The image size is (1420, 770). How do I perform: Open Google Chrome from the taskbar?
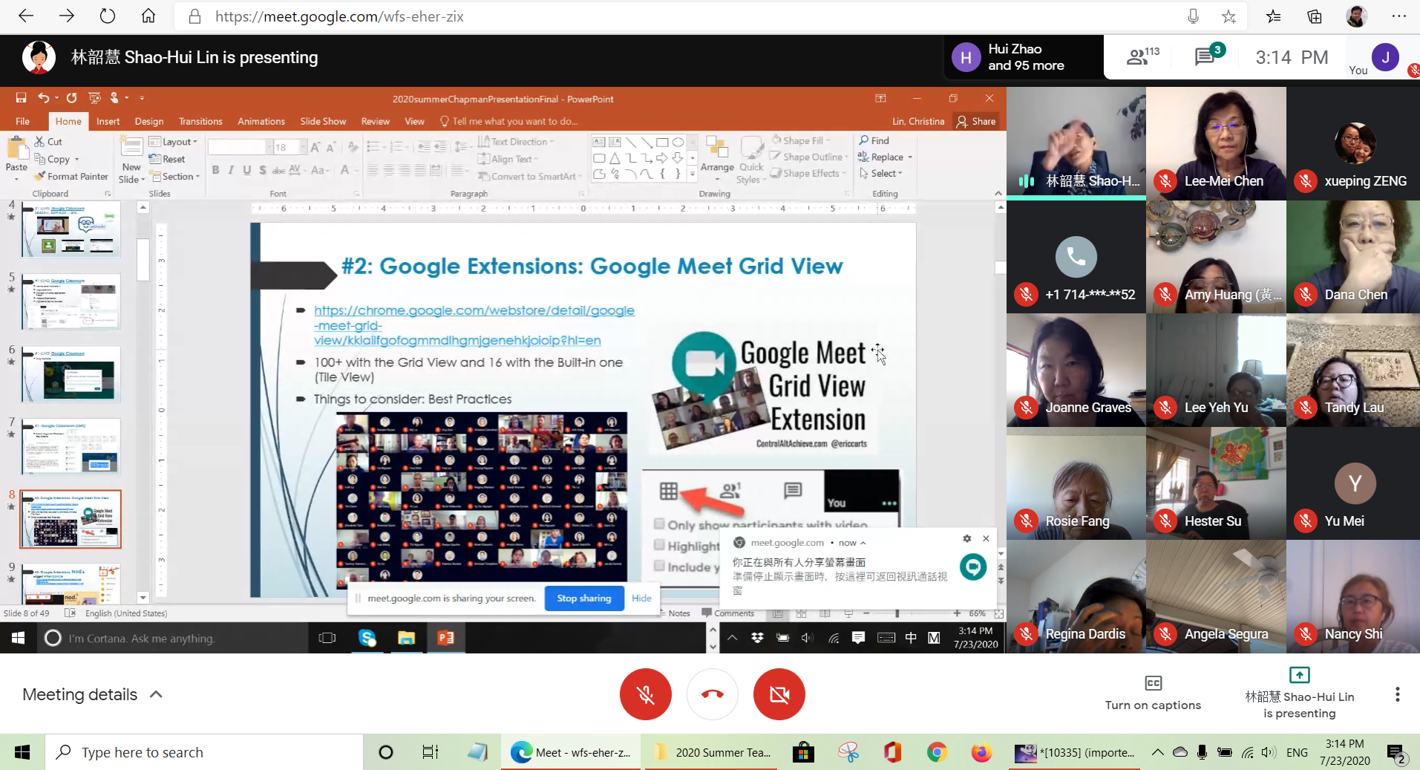coord(937,752)
